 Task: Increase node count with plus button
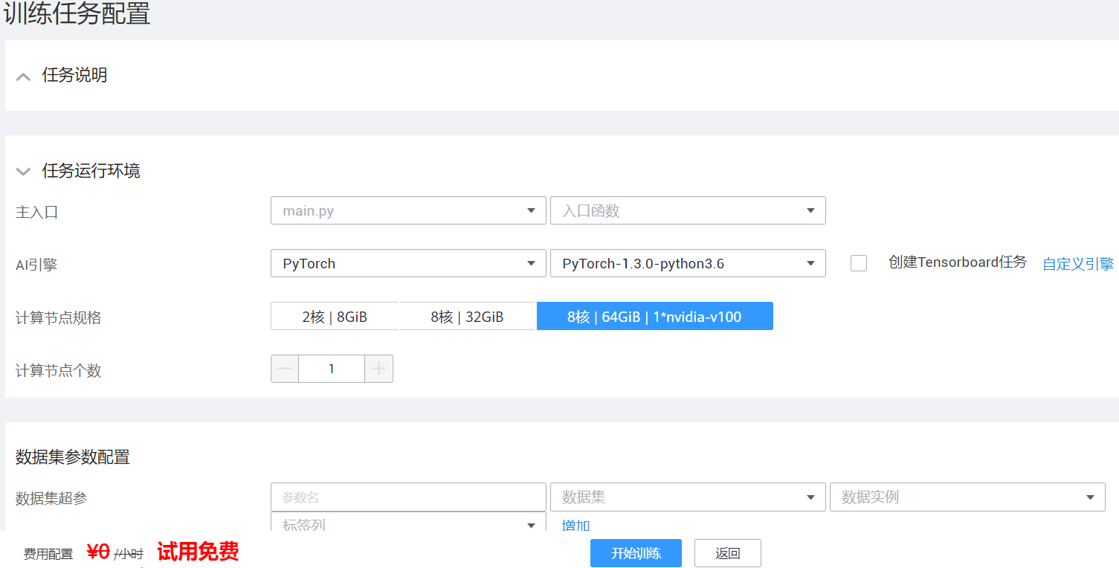click(x=379, y=369)
